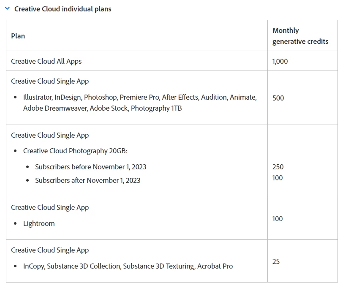Click Creative Cloud Photography 20GB bullet
This screenshot has width=343, height=288.
tap(75, 151)
